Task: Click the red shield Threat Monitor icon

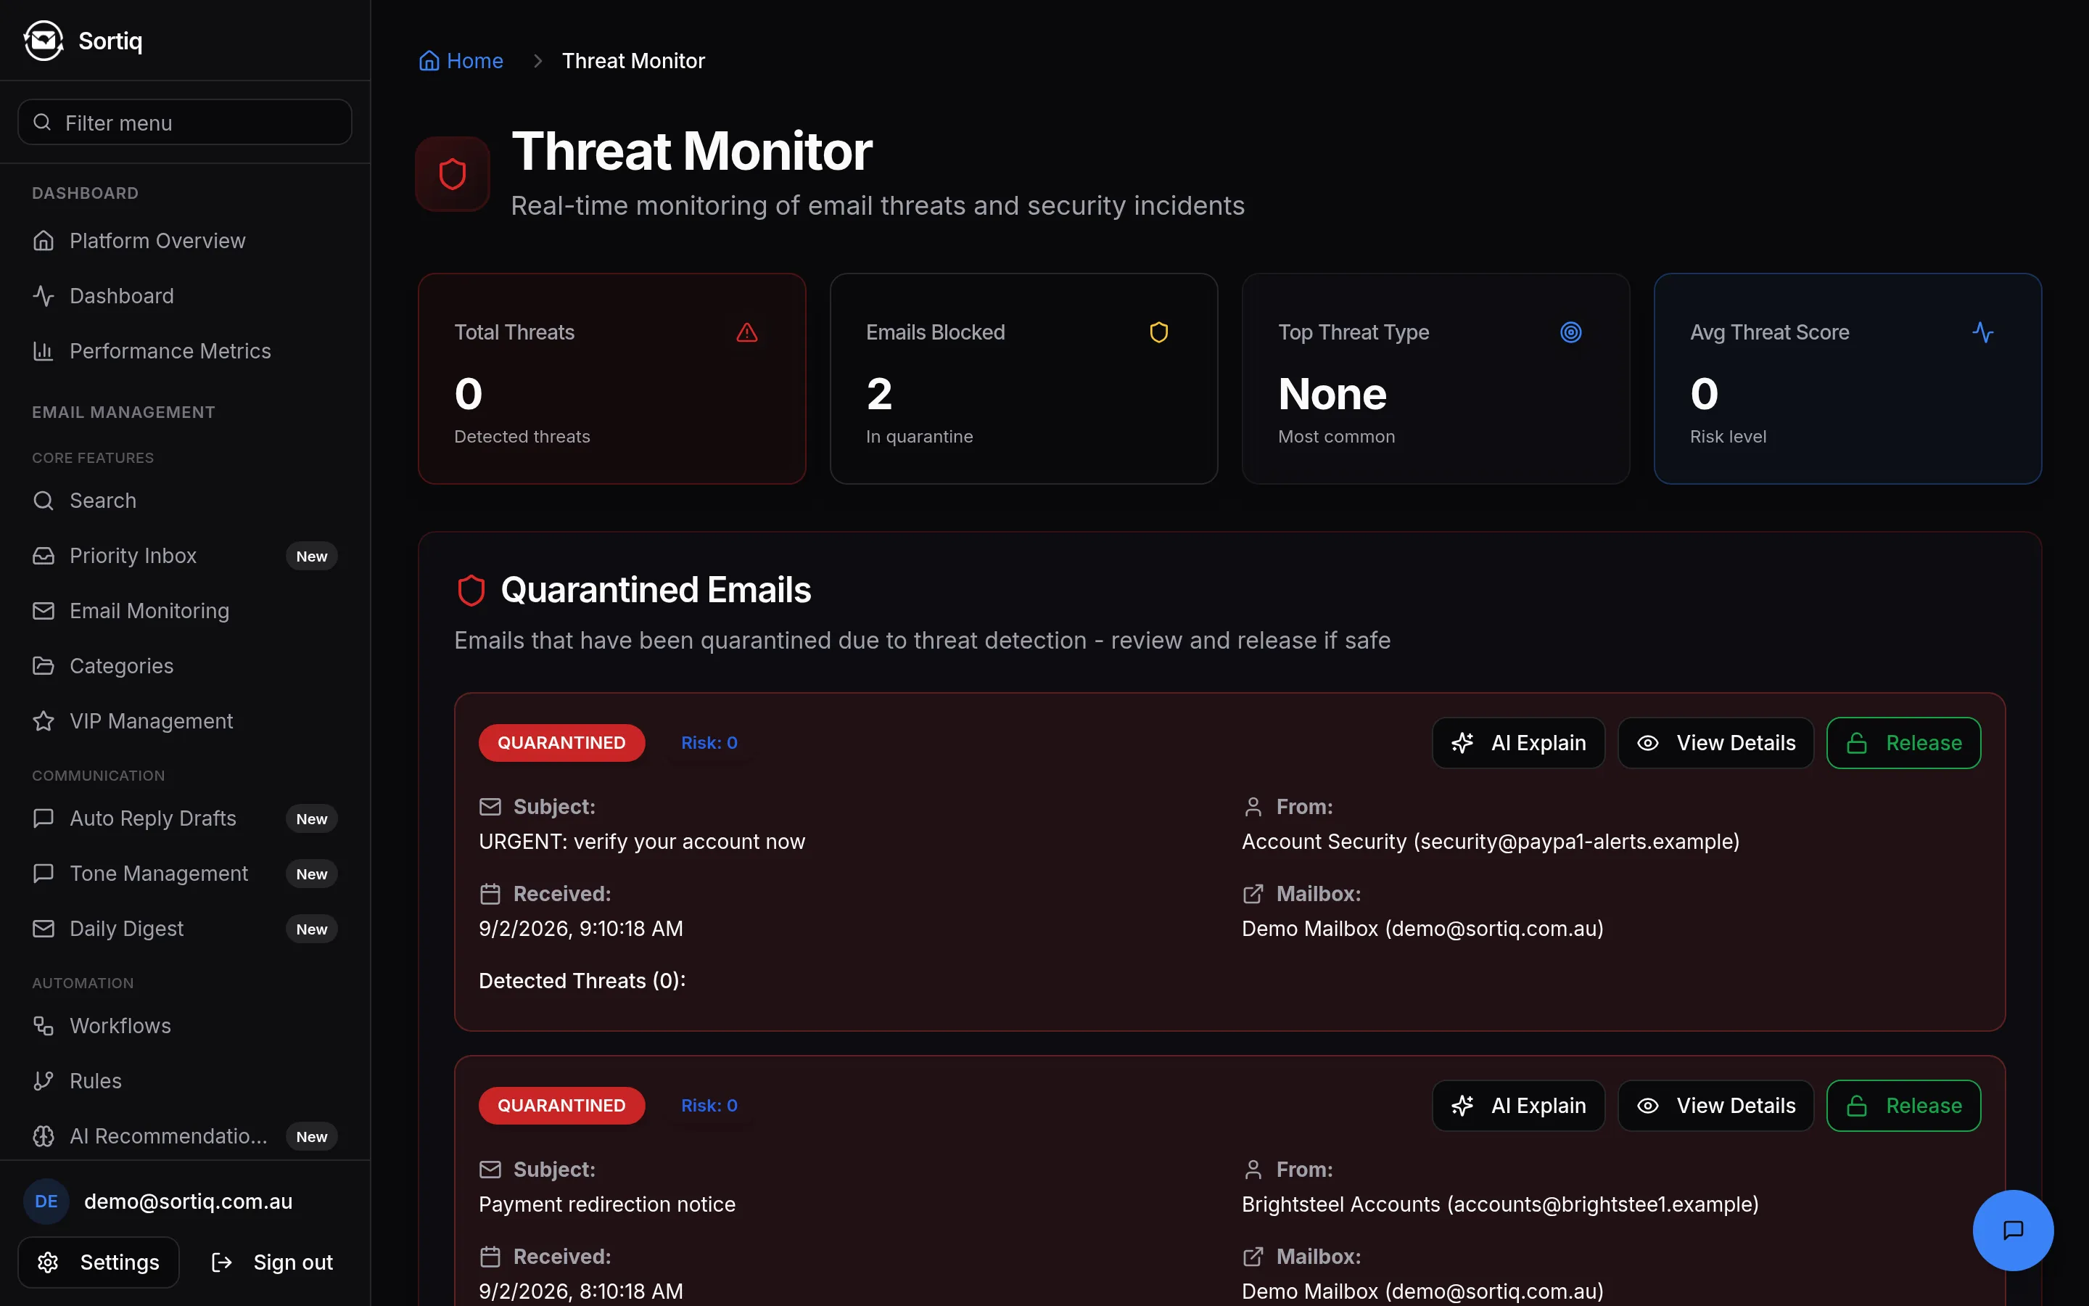Action: pyautogui.click(x=453, y=173)
